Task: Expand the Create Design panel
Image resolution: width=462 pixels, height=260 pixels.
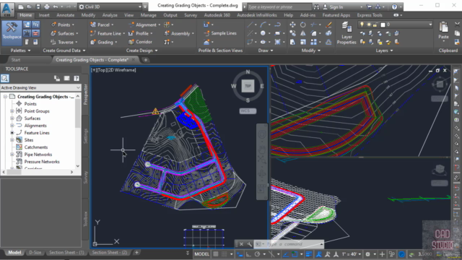Action: click(141, 51)
